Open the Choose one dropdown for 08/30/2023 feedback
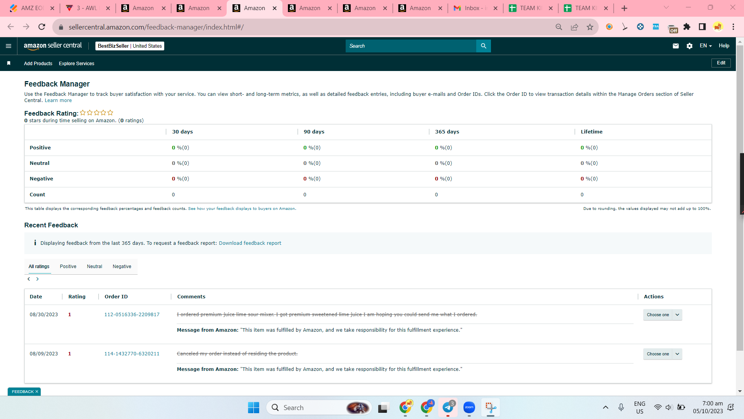Image resolution: width=744 pixels, height=419 pixels. point(663,315)
